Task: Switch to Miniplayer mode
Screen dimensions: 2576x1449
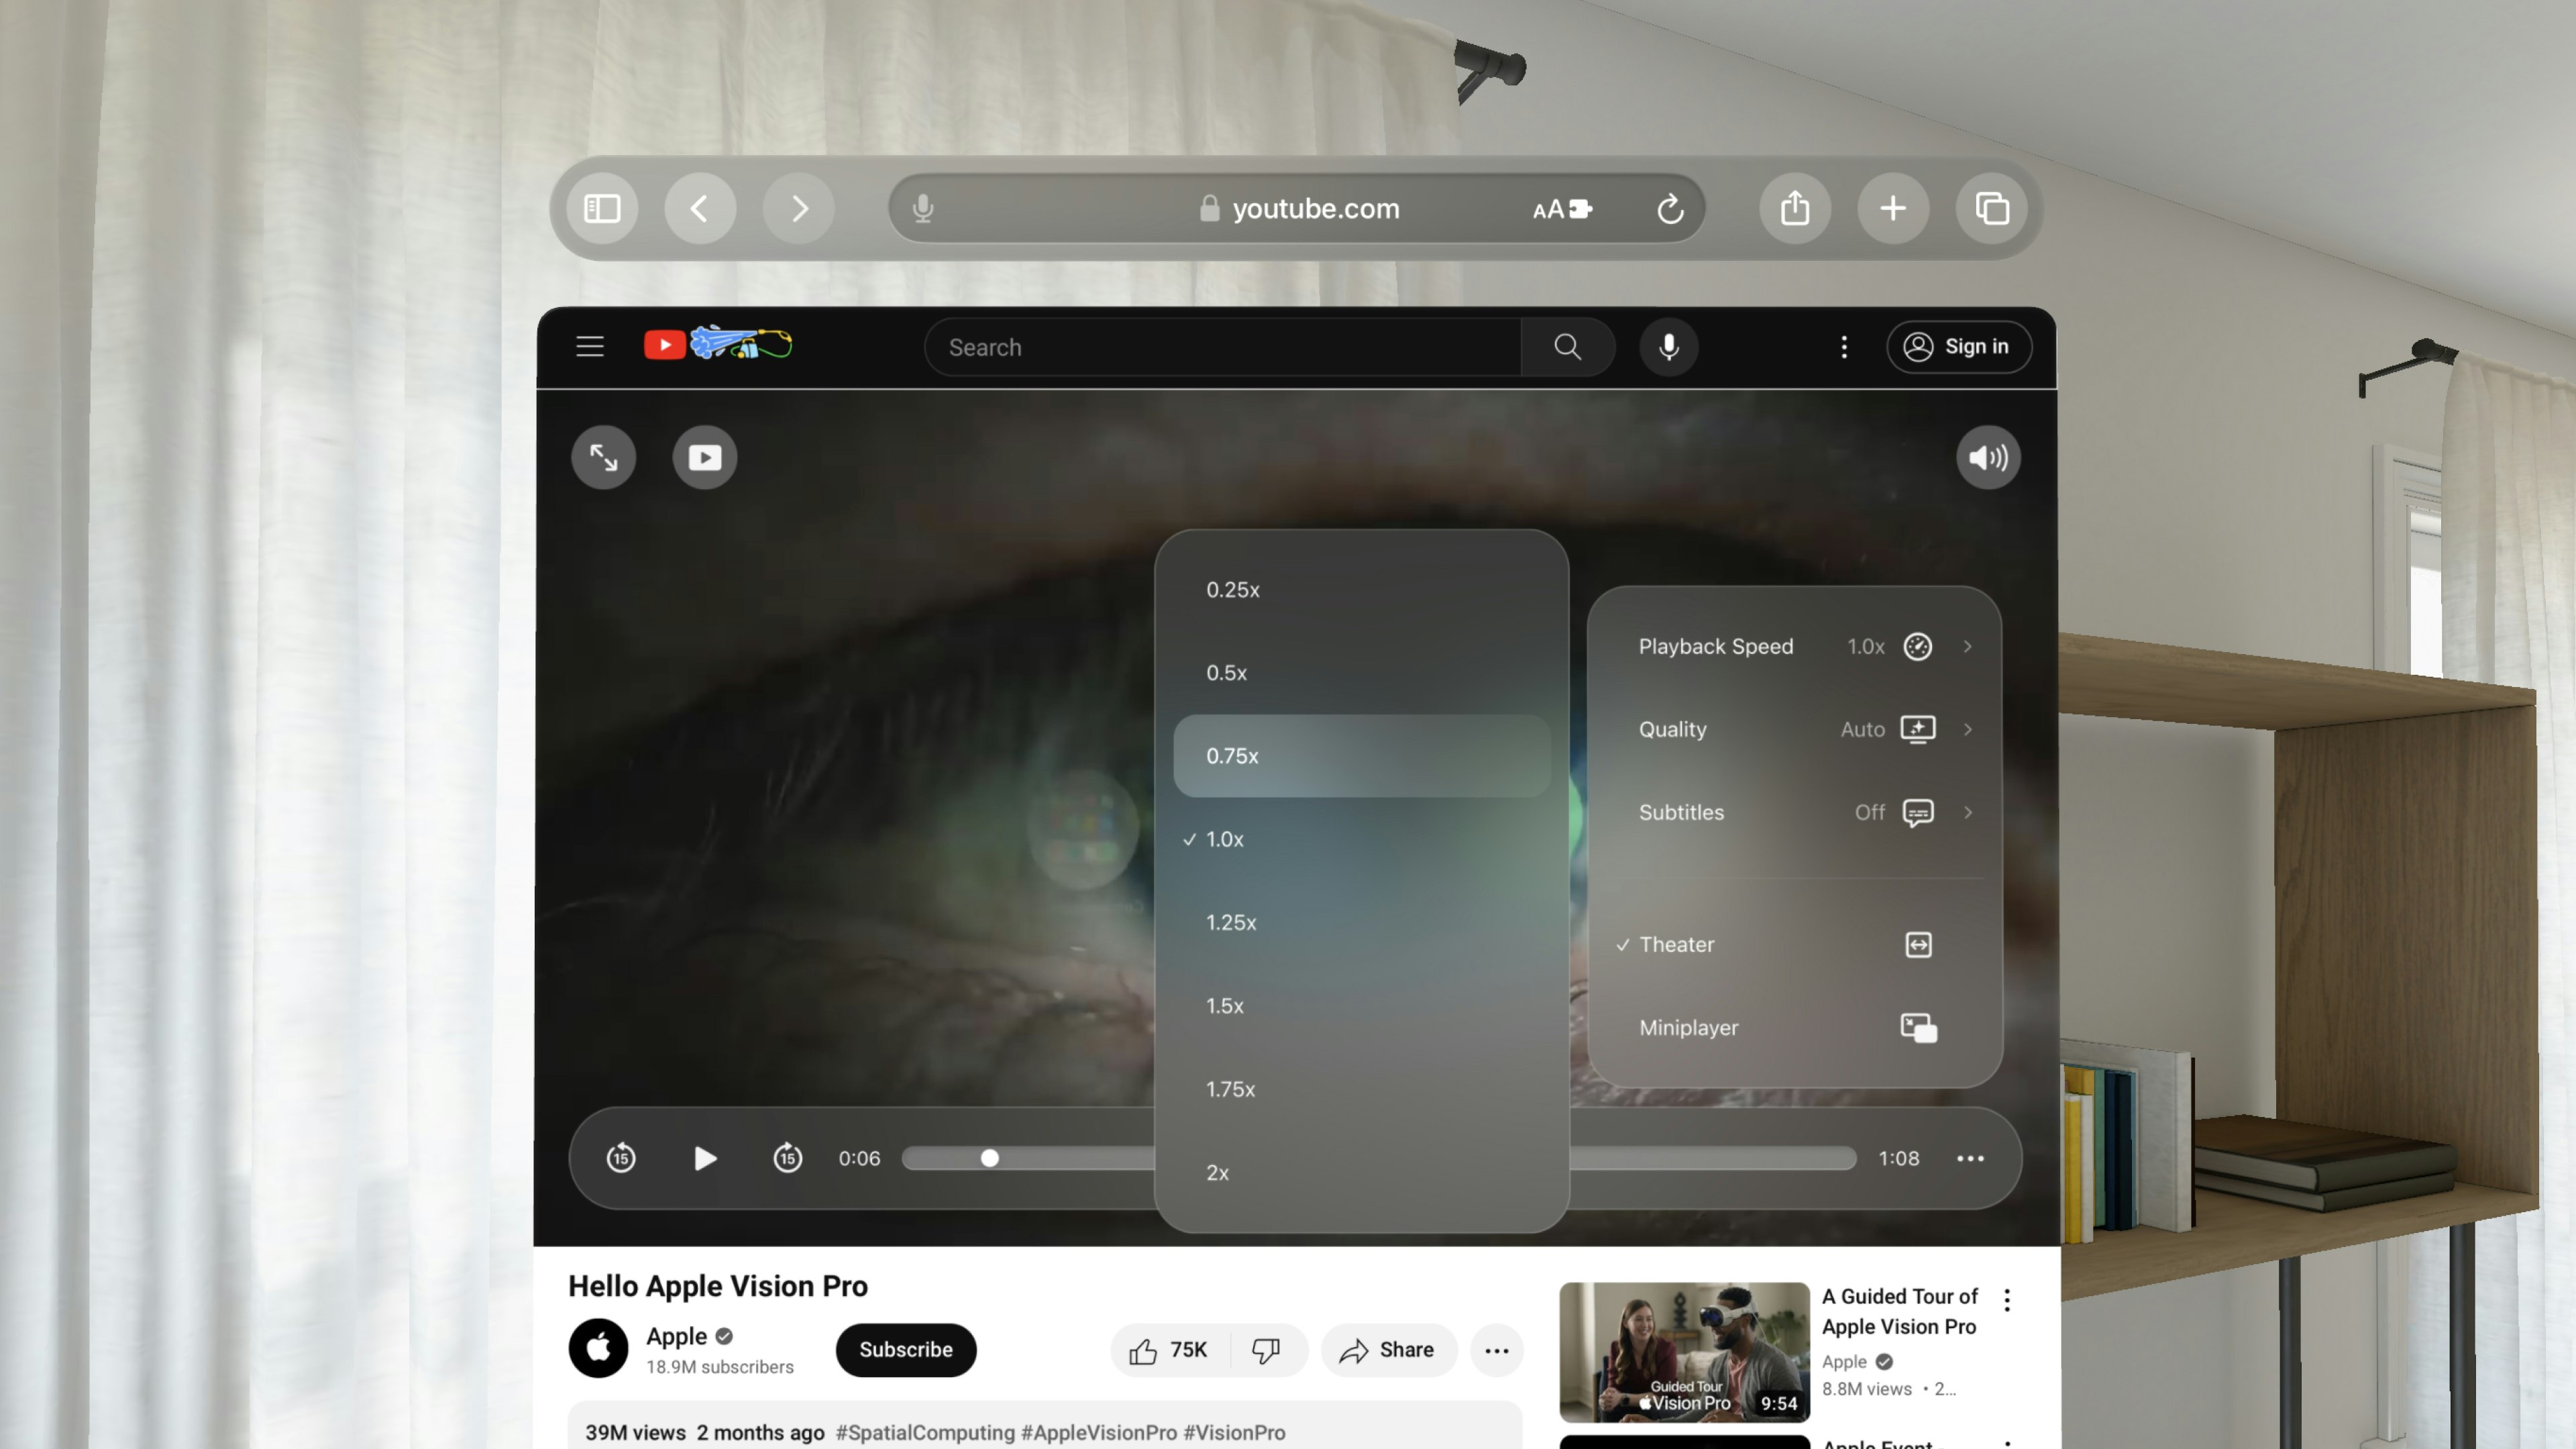Action: coord(1794,1027)
